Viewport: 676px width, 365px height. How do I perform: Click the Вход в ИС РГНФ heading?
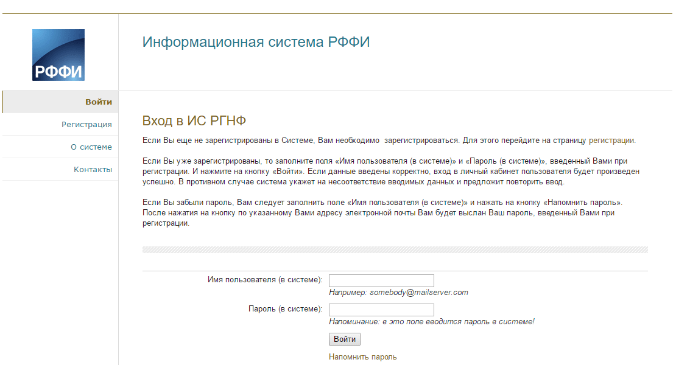click(194, 120)
